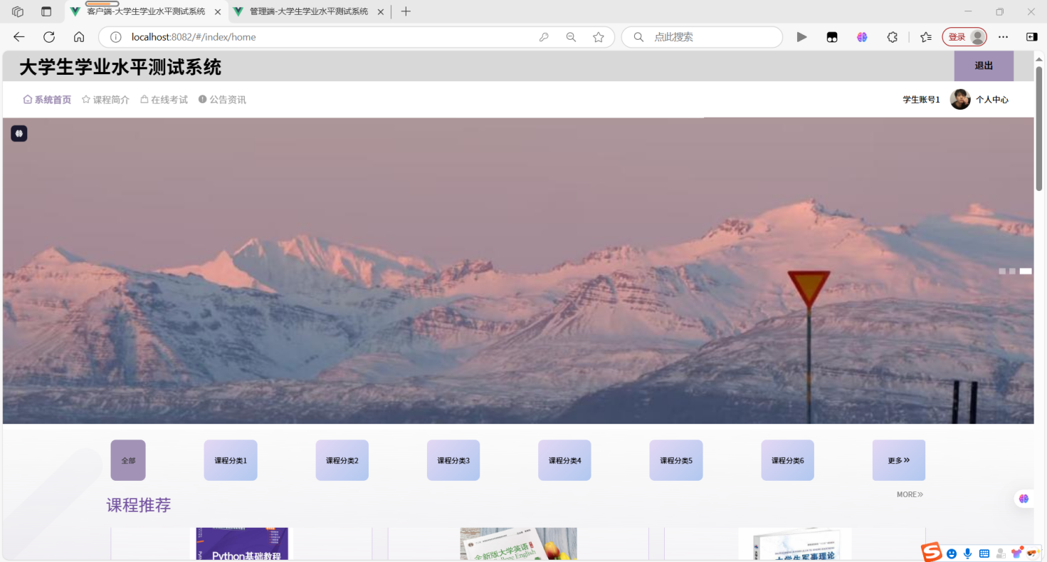The image size is (1047, 562).
Task: Open the Sogou soft keyboard icon
Action: click(984, 553)
